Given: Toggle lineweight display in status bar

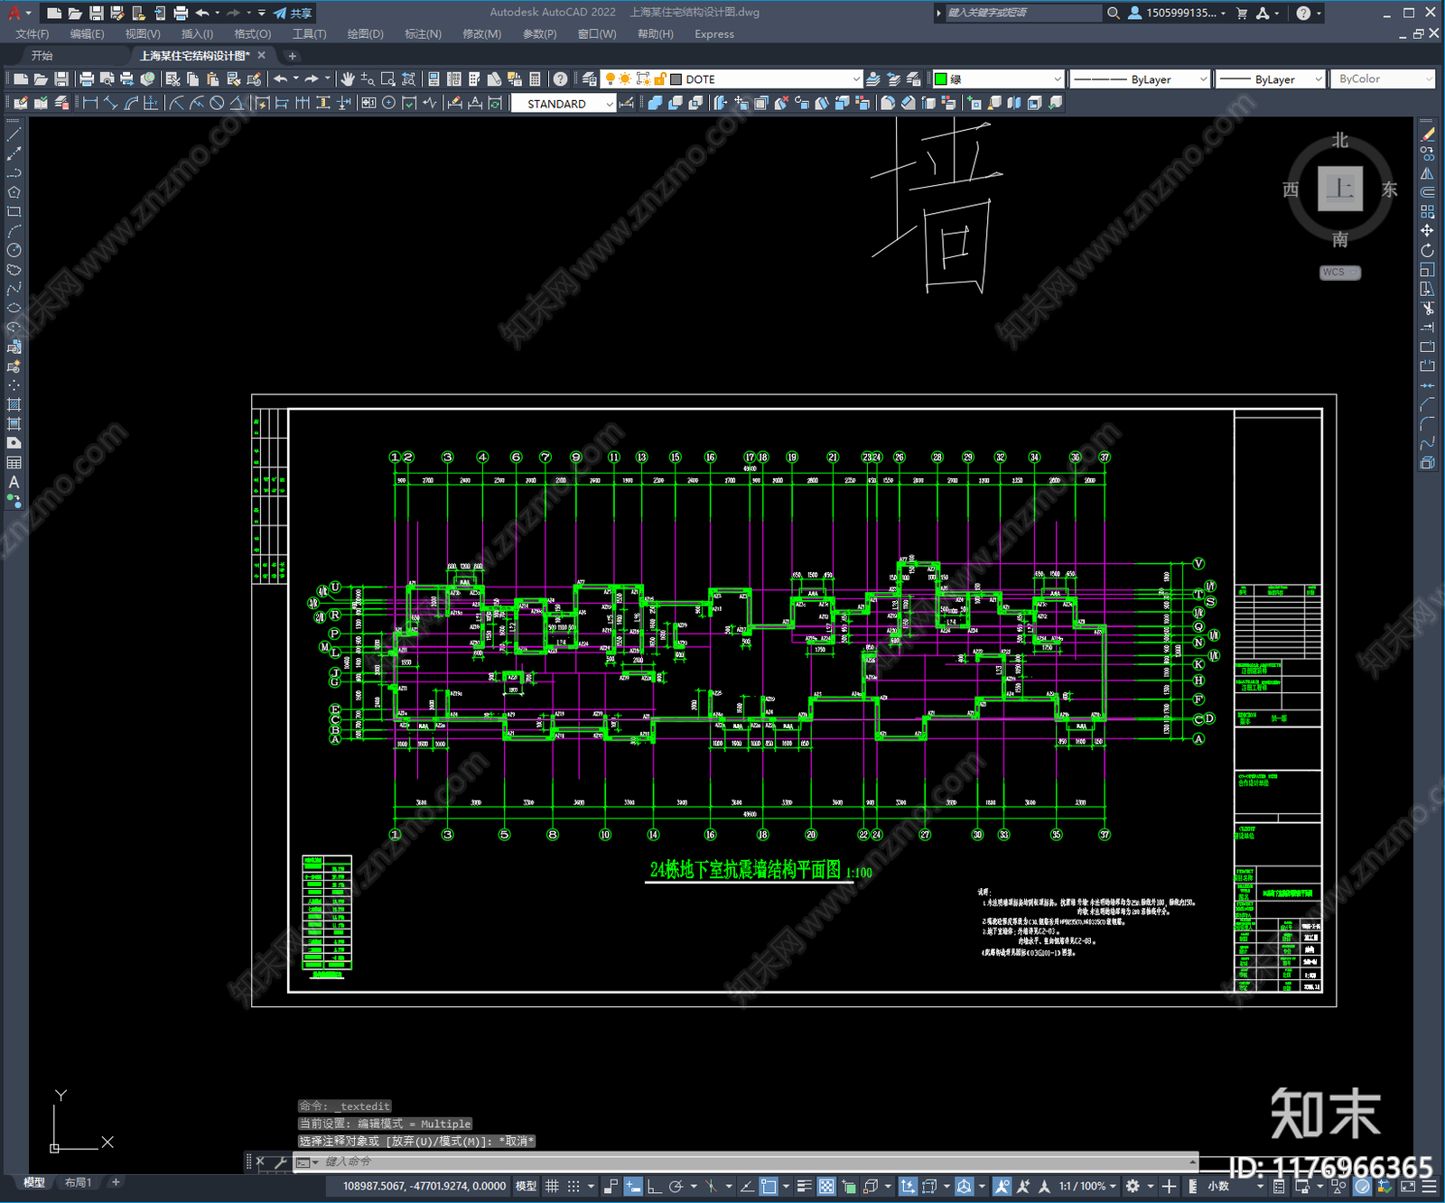Looking at the screenshot, I should [x=804, y=1186].
